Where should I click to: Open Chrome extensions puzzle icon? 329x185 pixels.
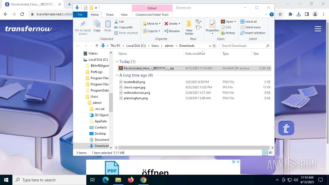(x=290, y=14)
